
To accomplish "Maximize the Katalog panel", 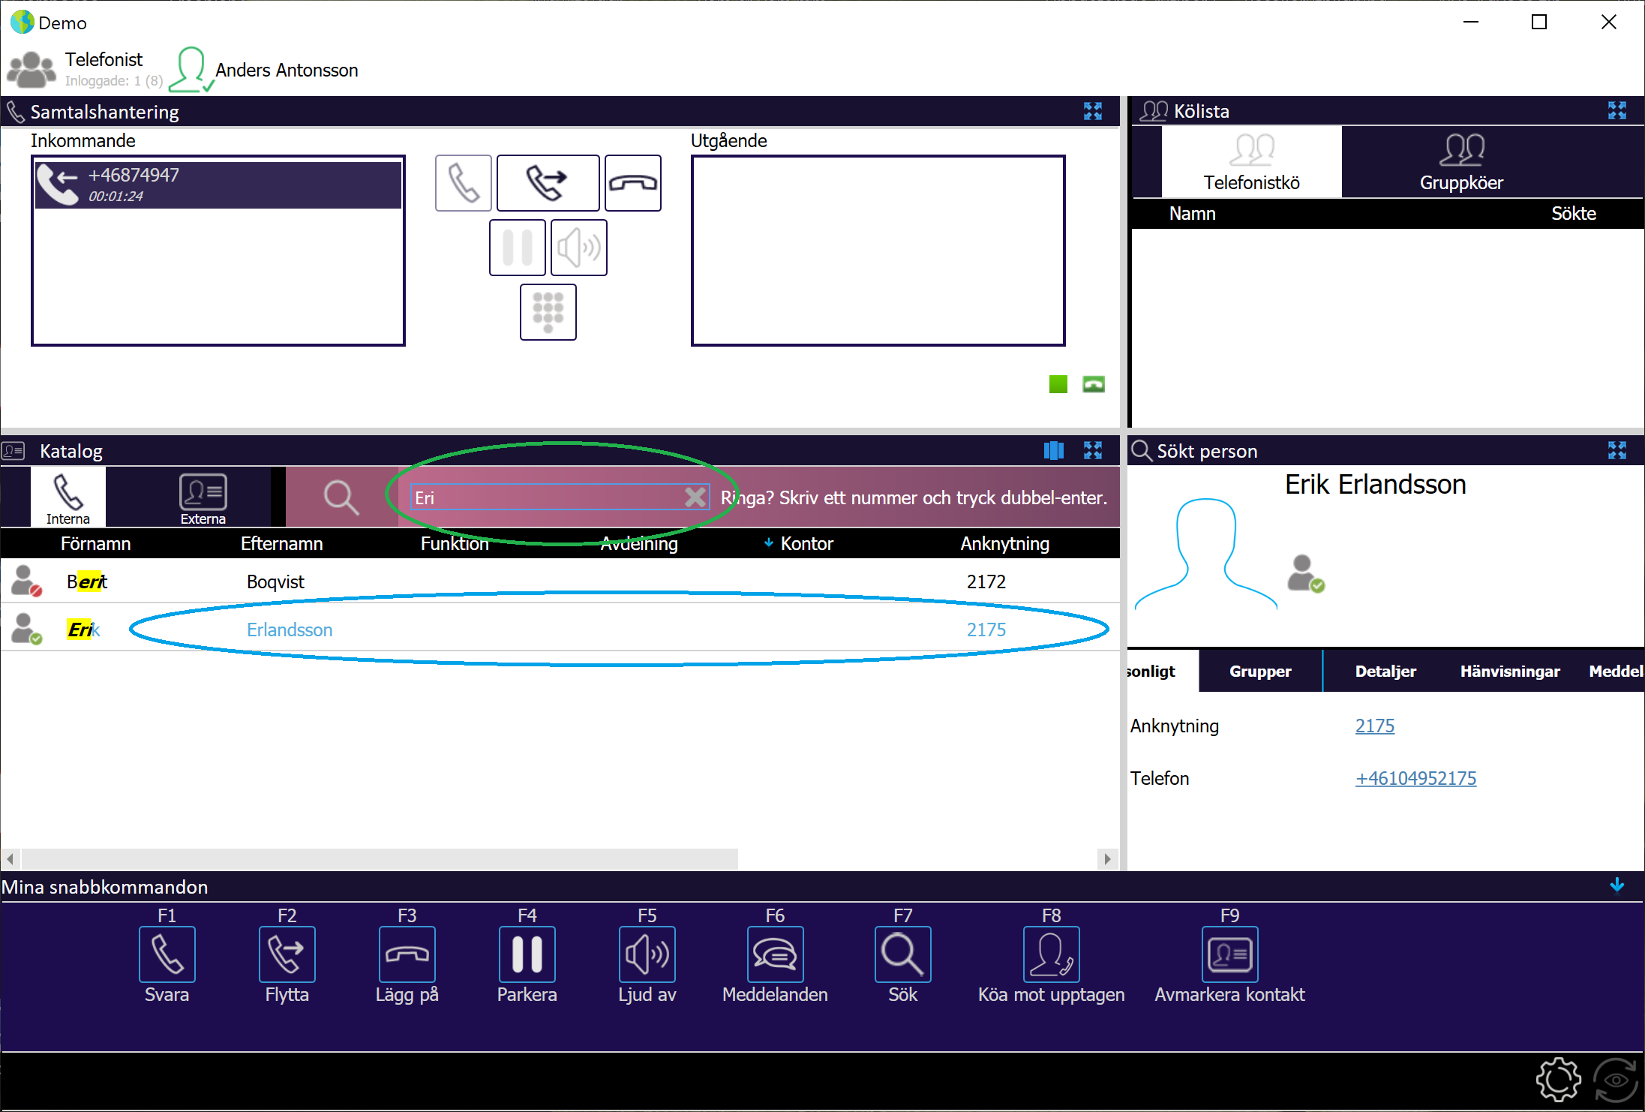I will (x=1093, y=450).
